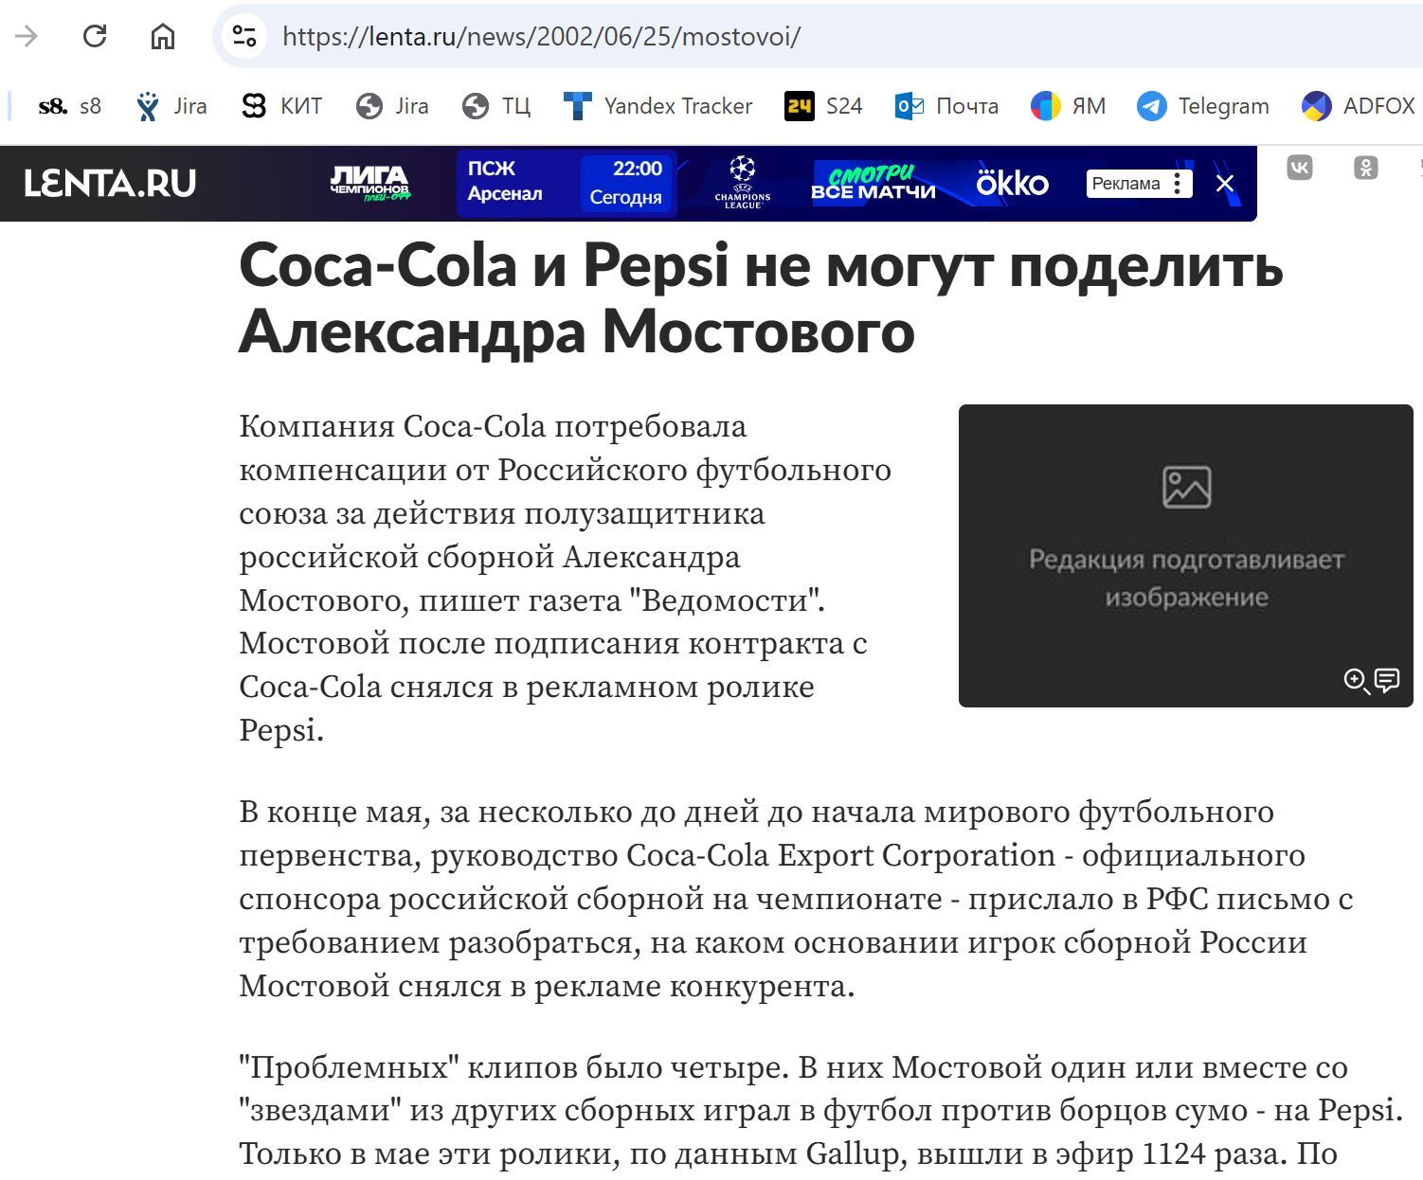The height and width of the screenshot is (1180, 1423).
Task: Open the КИТ bookmark
Action: click(281, 106)
